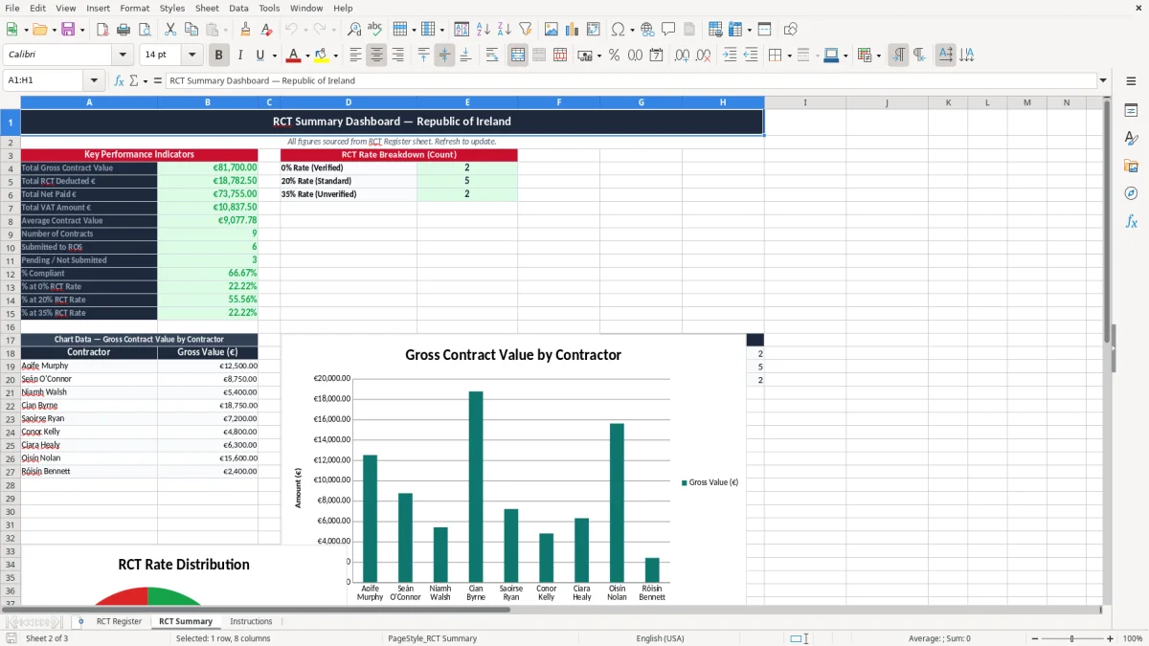Open the Data menu
Viewport: 1149px width, 646px height.
coord(238,8)
